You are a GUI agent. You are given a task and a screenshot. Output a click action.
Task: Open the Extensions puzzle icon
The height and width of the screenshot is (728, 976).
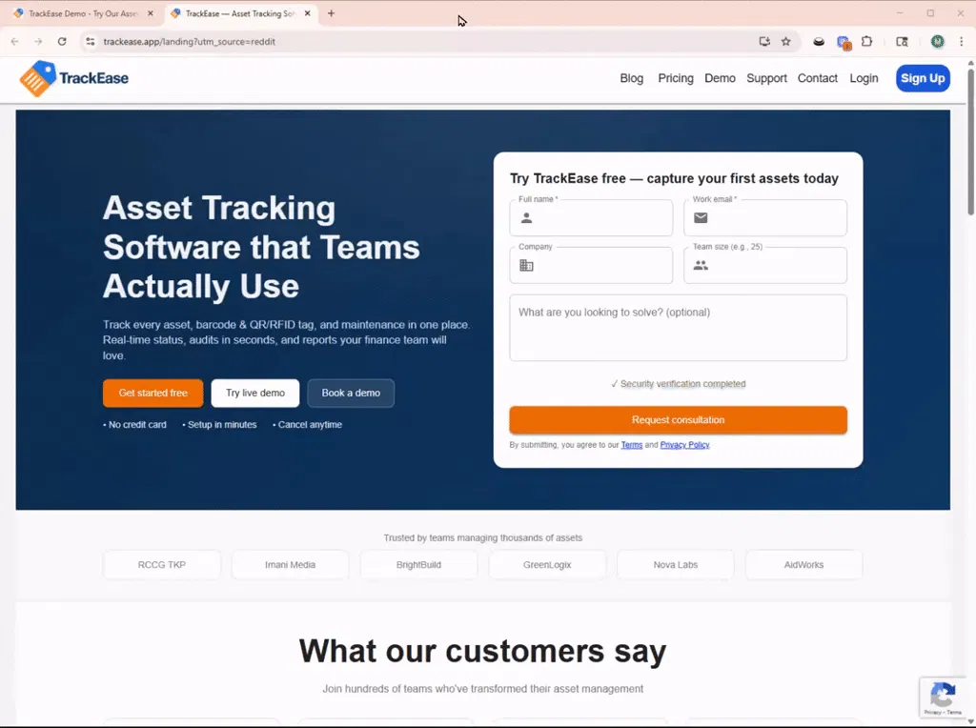866,42
